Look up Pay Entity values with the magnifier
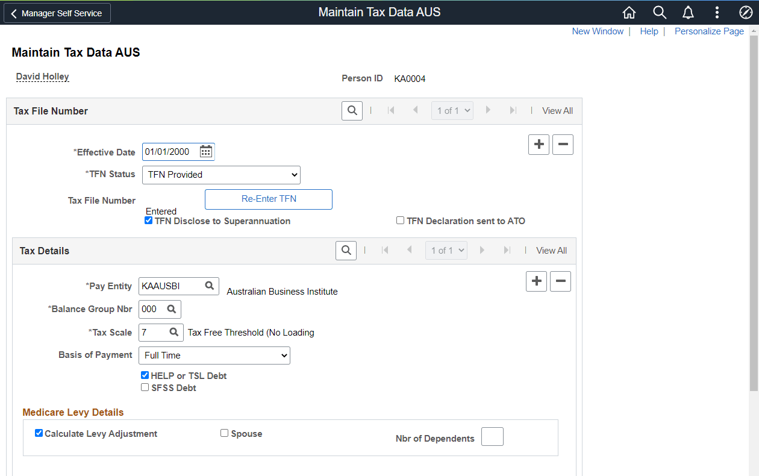This screenshot has width=759, height=476. tap(210, 286)
